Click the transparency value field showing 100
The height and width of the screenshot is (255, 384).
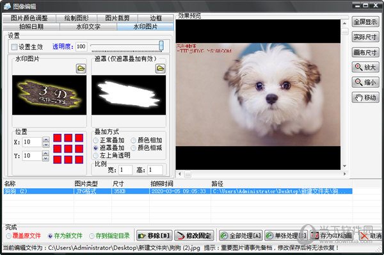pos(81,47)
